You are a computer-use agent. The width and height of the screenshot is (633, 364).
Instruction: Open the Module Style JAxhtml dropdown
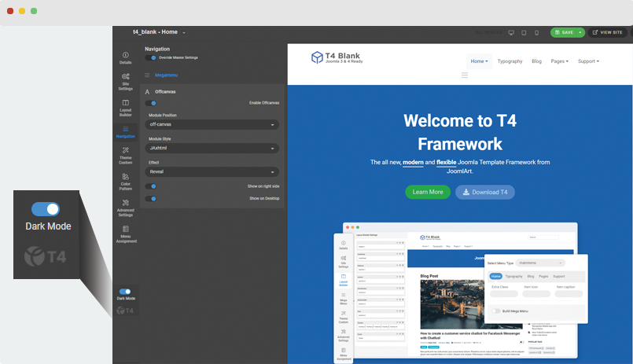tap(212, 148)
